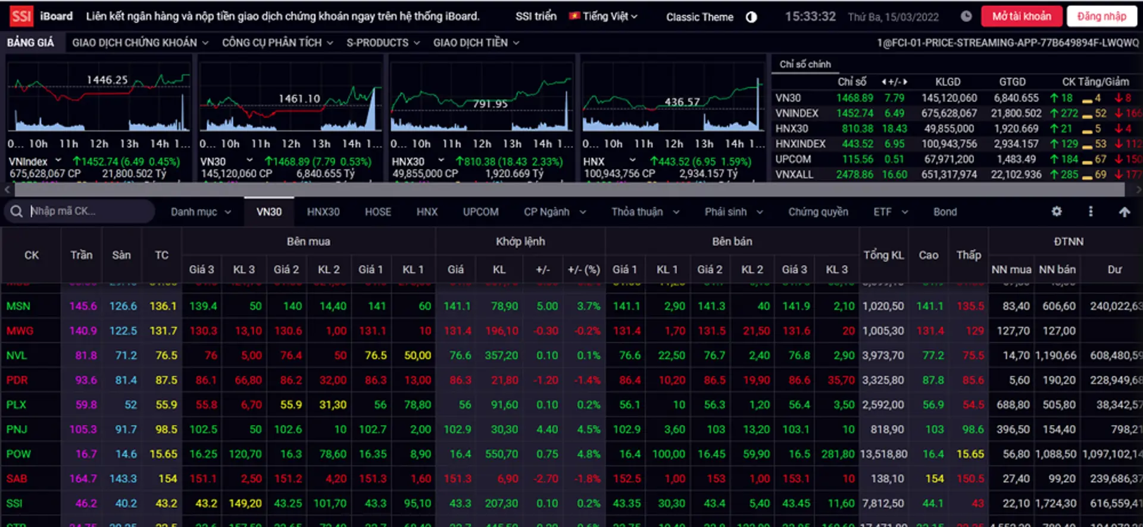Viewport: 1143px width, 527px height.
Task: Click the PNJ stock symbol
Action: pyautogui.click(x=17, y=429)
